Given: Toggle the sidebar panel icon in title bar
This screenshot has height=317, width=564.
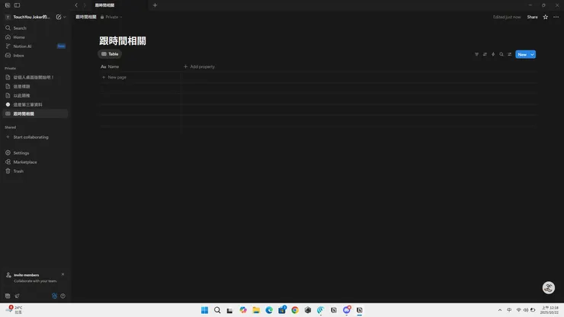Looking at the screenshot, I should tap(17, 5).
